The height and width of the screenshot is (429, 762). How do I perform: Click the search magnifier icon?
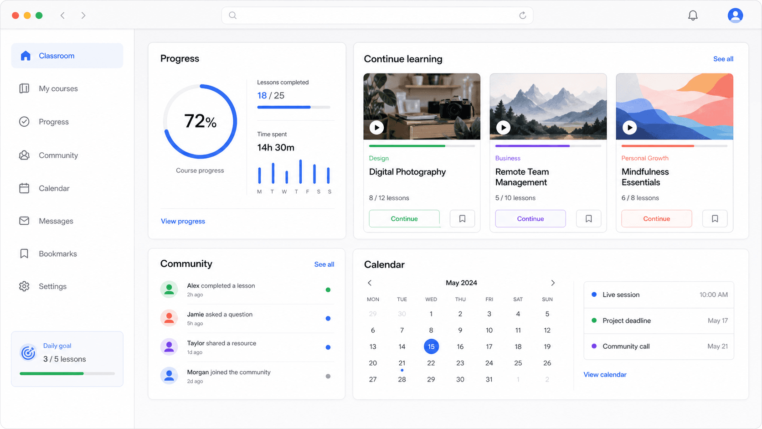(x=233, y=16)
